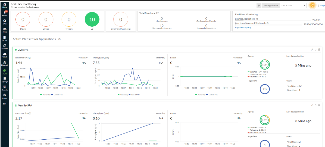This screenshot has width=325, height=147.
Task: Open the Alarms bell icon
Action: pyautogui.click(x=5, y=13)
